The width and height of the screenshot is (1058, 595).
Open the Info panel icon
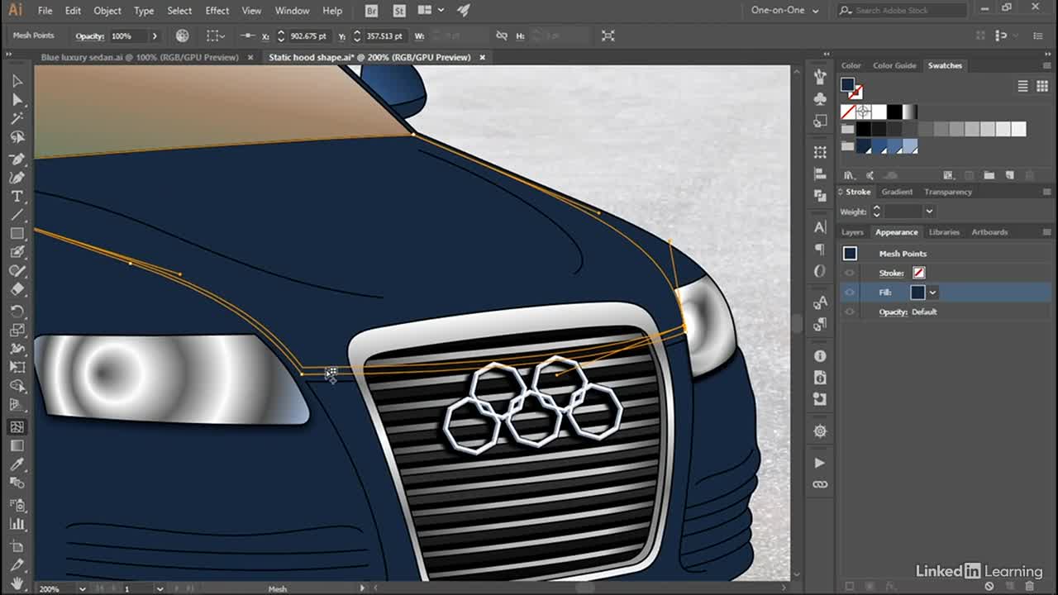[x=820, y=356]
